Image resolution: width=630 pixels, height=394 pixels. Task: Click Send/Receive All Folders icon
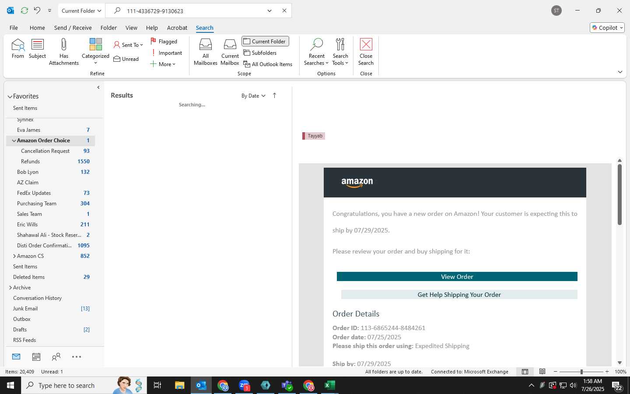click(24, 11)
